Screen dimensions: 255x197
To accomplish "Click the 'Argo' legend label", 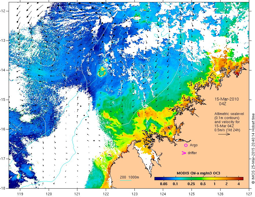I will 194,145.
